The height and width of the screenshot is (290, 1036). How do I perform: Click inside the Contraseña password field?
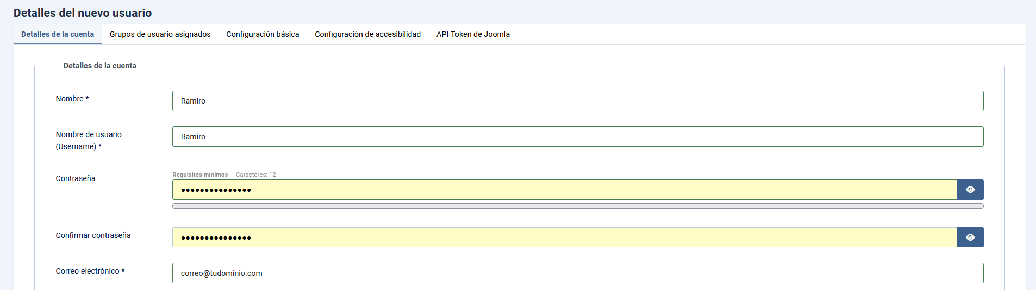[x=564, y=190]
